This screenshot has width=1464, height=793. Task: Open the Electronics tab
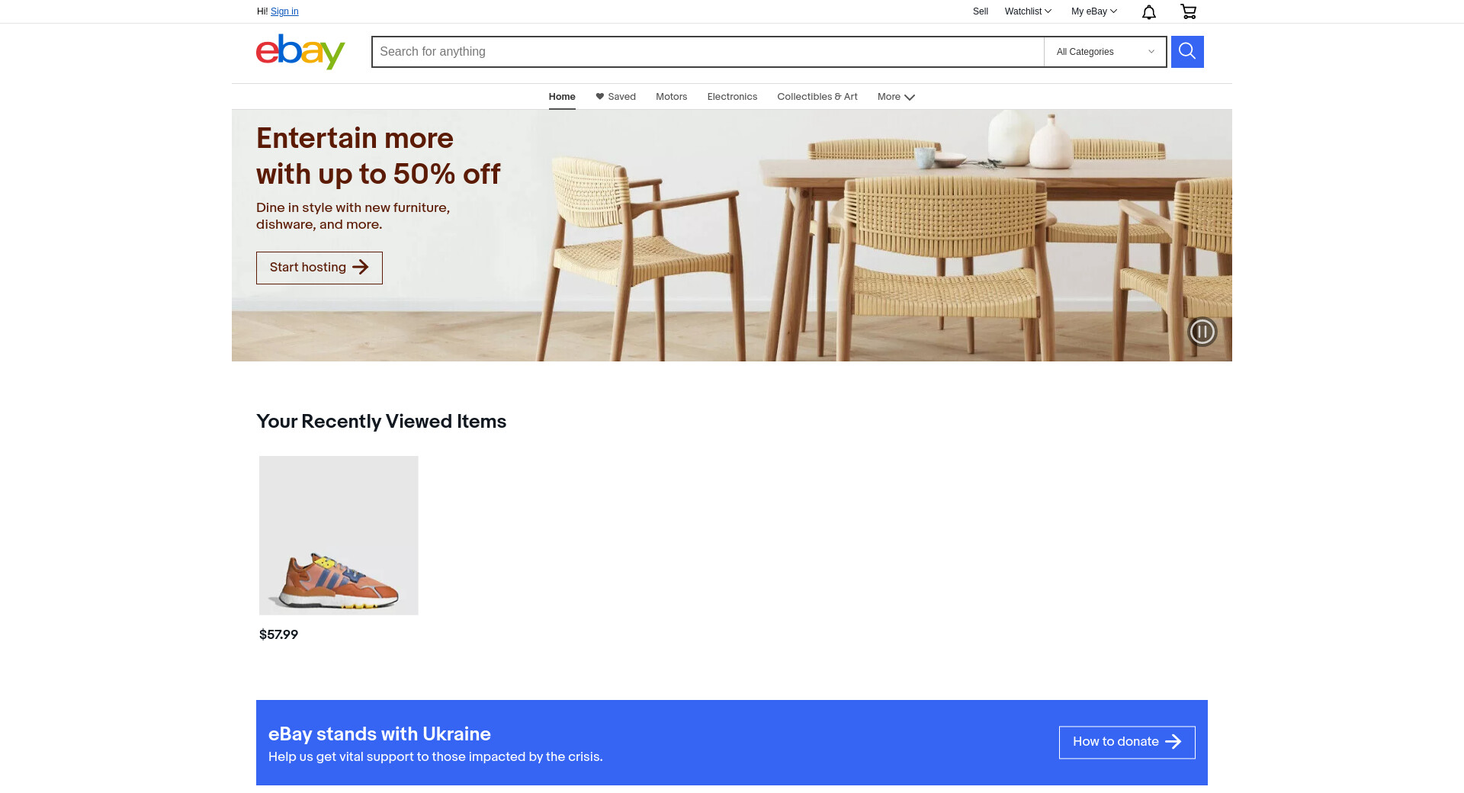click(x=732, y=97)
